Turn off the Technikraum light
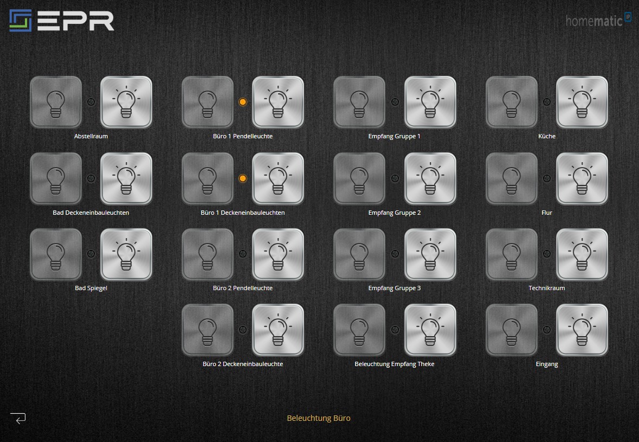 [512, 254]
